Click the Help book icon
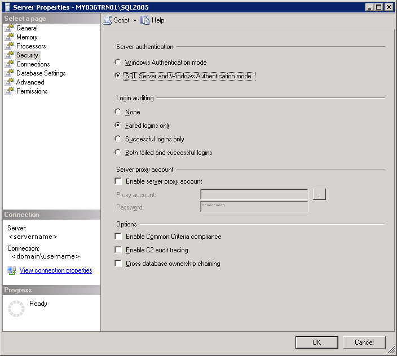397x356 pixels. (145, 20)
